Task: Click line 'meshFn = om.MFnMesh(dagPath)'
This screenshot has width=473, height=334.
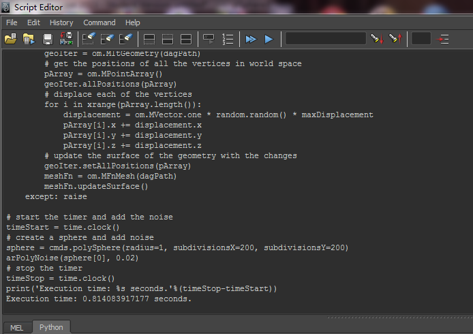Action: click(x=110, y=177)
